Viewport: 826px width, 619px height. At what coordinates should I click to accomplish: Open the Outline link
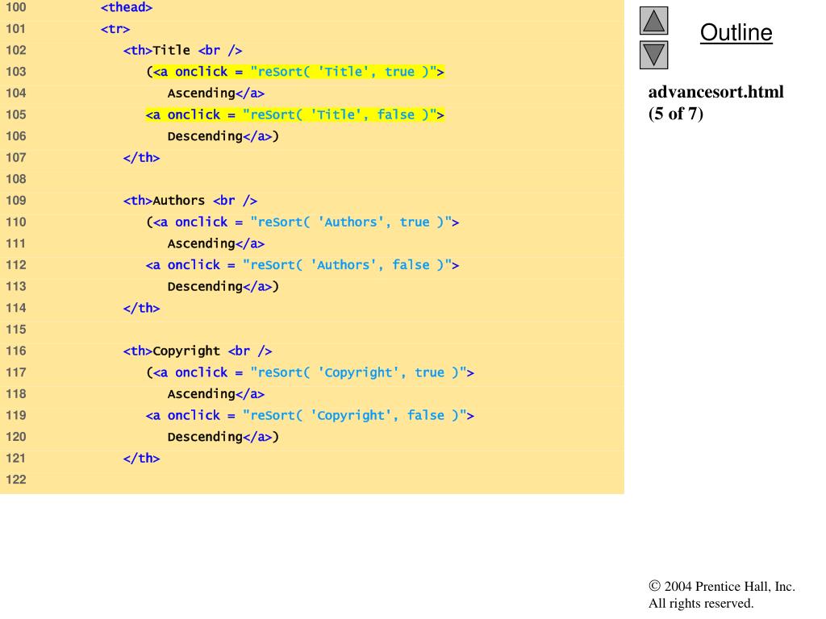pos(736,32)
